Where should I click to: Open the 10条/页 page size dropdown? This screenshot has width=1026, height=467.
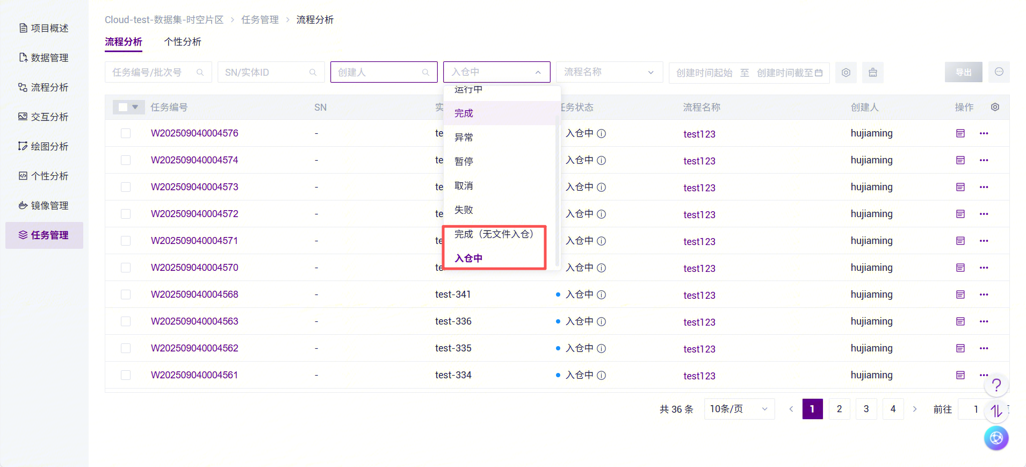click(739, 409)
